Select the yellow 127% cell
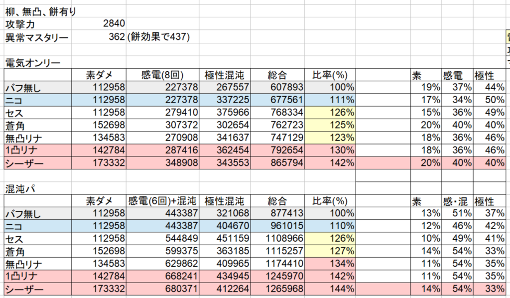Image resolution: width=510 pixels, height=298 pixels. coord(330,252)
